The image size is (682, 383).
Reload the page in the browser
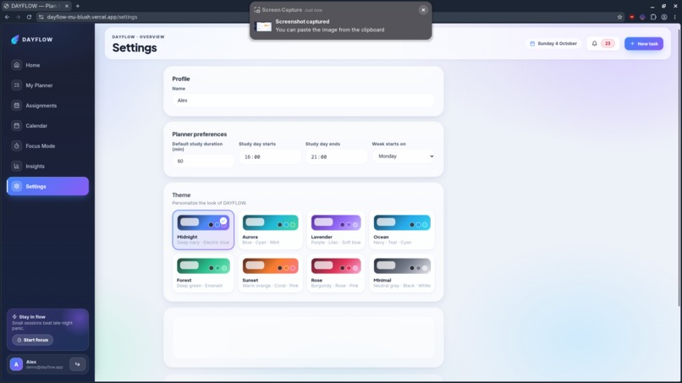(x=29, y=17)
